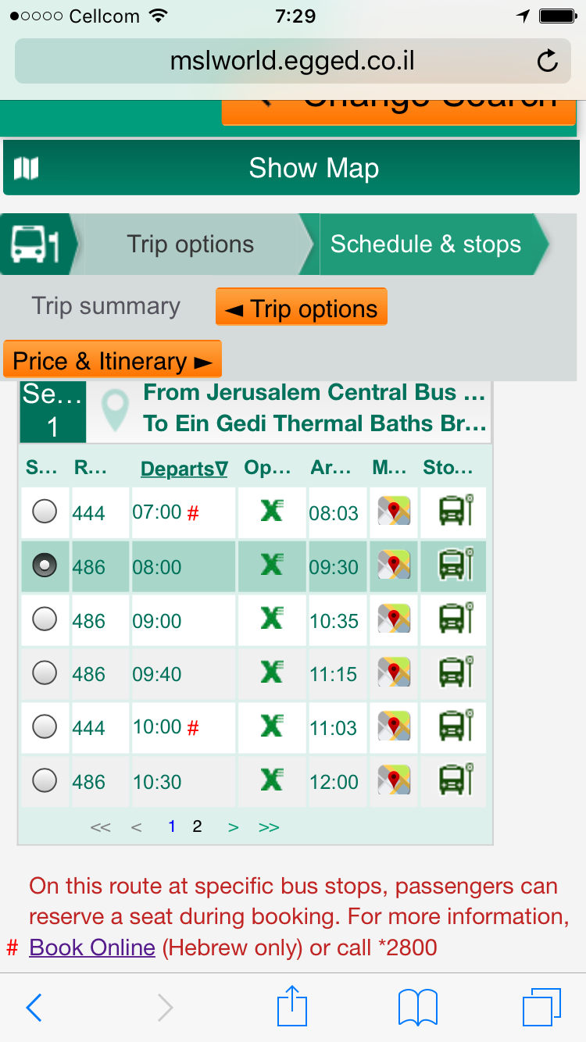586x1042 pixels.
Task: Select radio button for 09:00 route 486
Action: pos(45,620)
